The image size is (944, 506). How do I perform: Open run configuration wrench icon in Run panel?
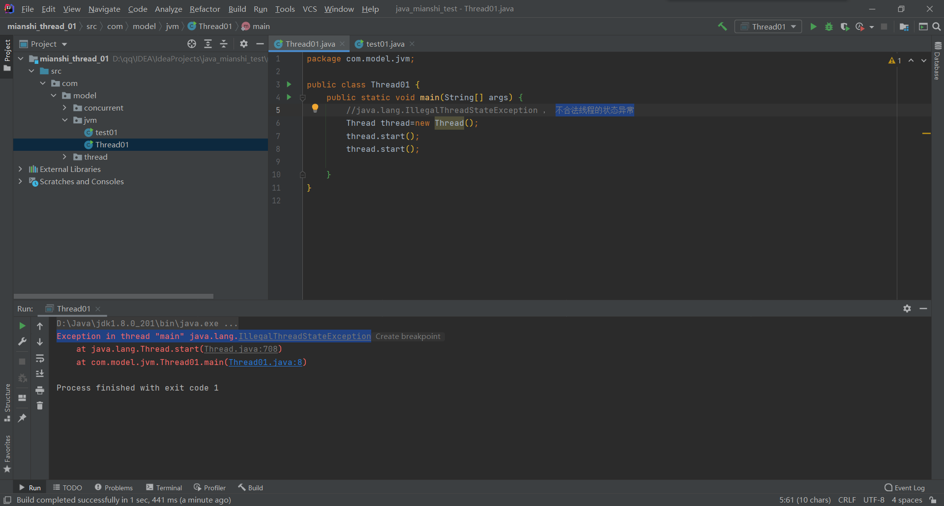22,341
